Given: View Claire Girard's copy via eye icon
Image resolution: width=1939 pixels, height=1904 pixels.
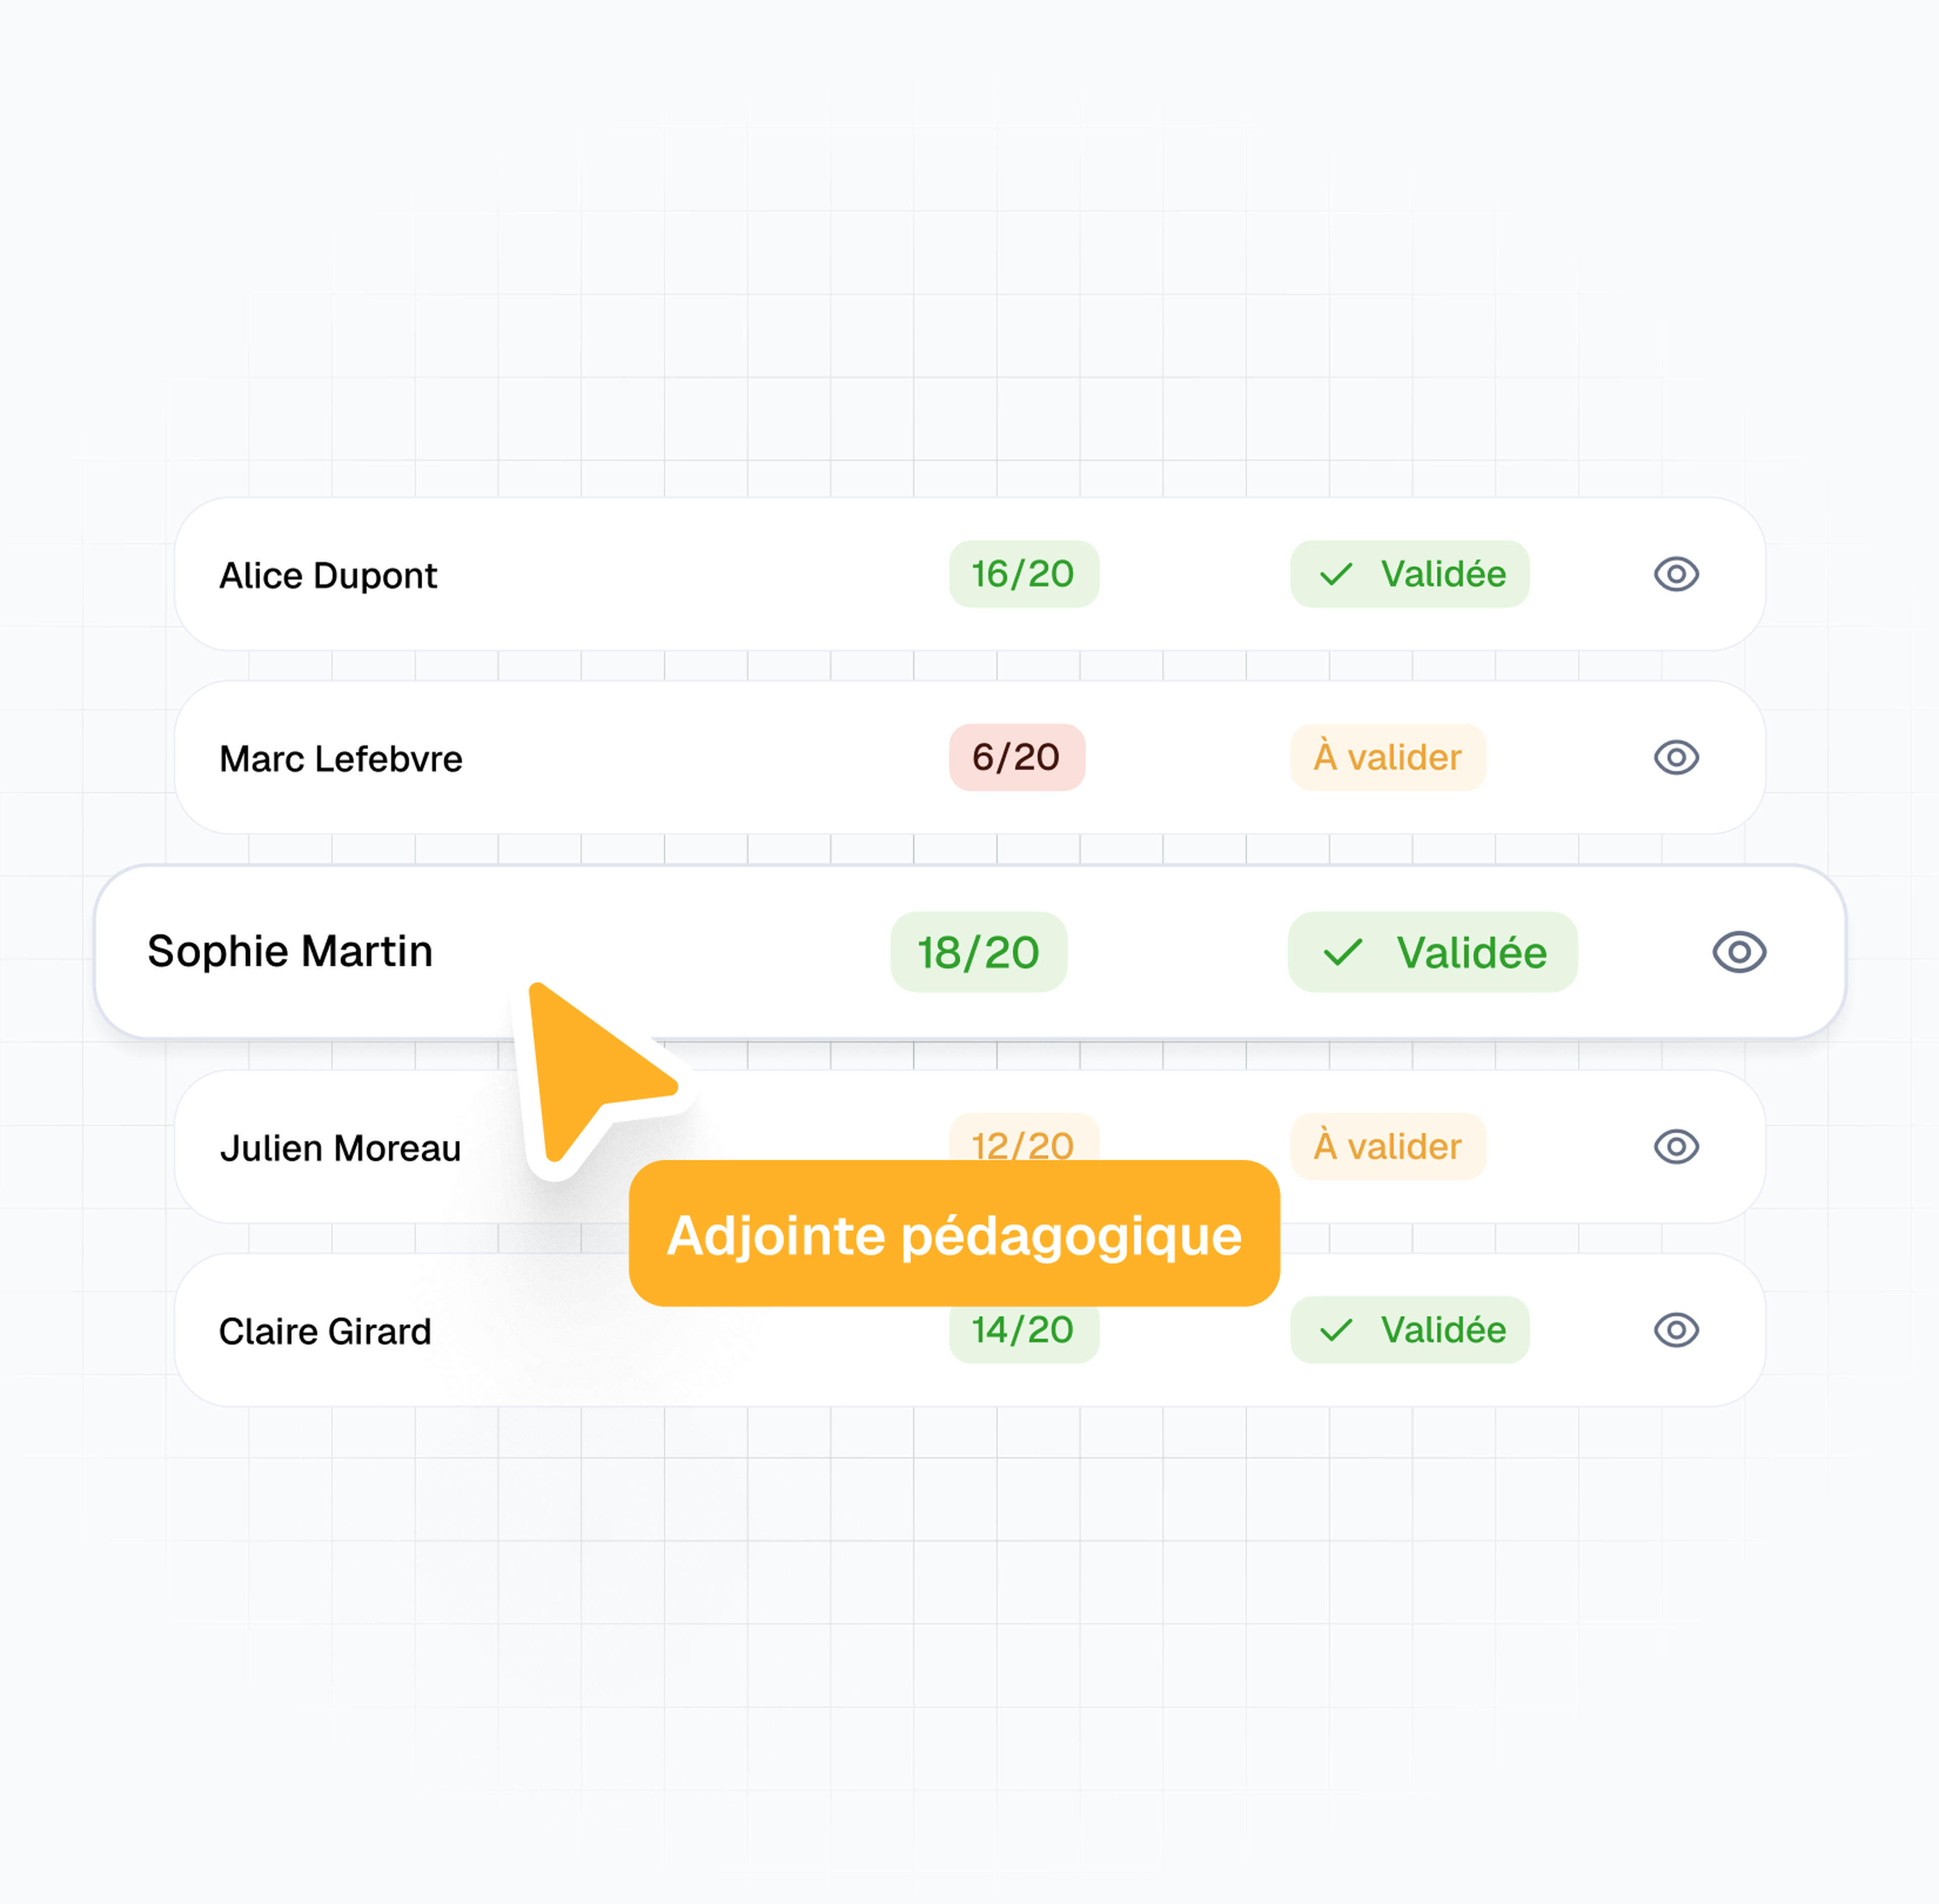Looking at the screenshot, I should coord(1676,1329).
